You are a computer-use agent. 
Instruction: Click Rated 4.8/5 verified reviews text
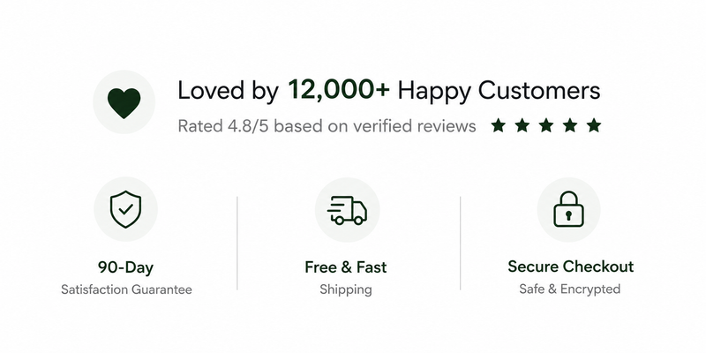pos(327,126)
